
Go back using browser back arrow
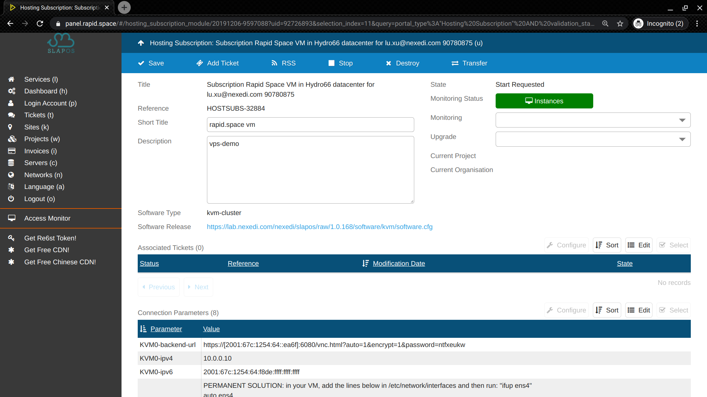point(10,24)
